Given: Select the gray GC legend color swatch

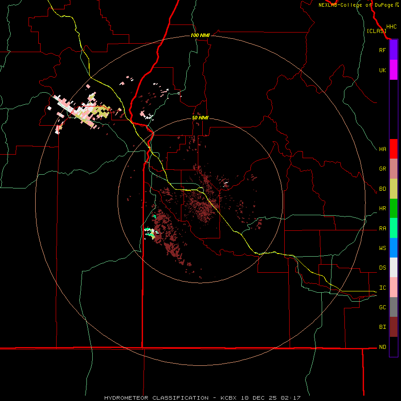Looking at the screenshot, I should pyautogui.click(x=393, y=307).
